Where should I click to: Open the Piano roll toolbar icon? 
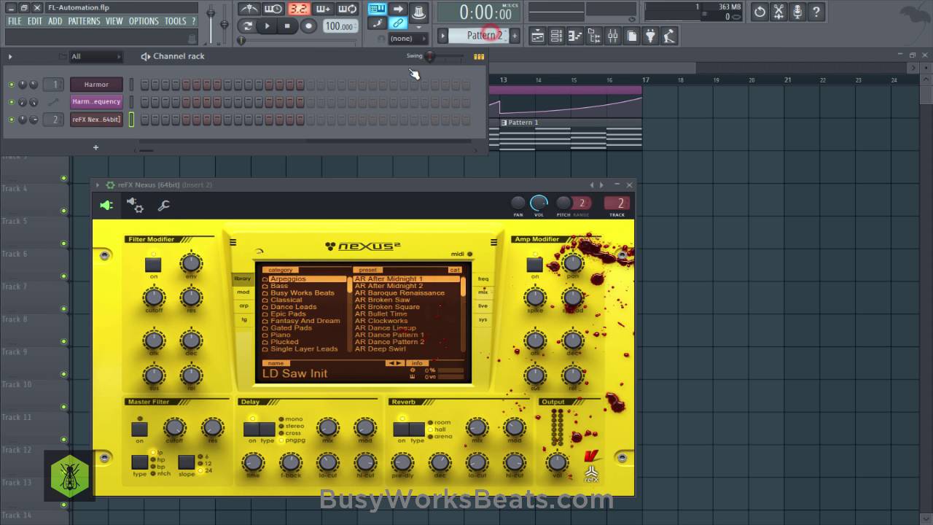point(575,36)
